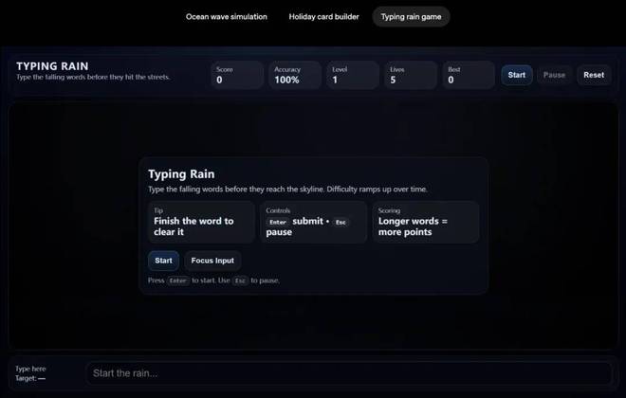Click the Tip card about finishing words

click(201, 222)
